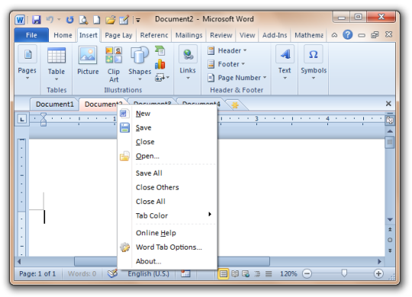This screenshot has height=297, width=412.
Task: Click the Chart icon in Illustrations
Action: (x=159, y=64)
